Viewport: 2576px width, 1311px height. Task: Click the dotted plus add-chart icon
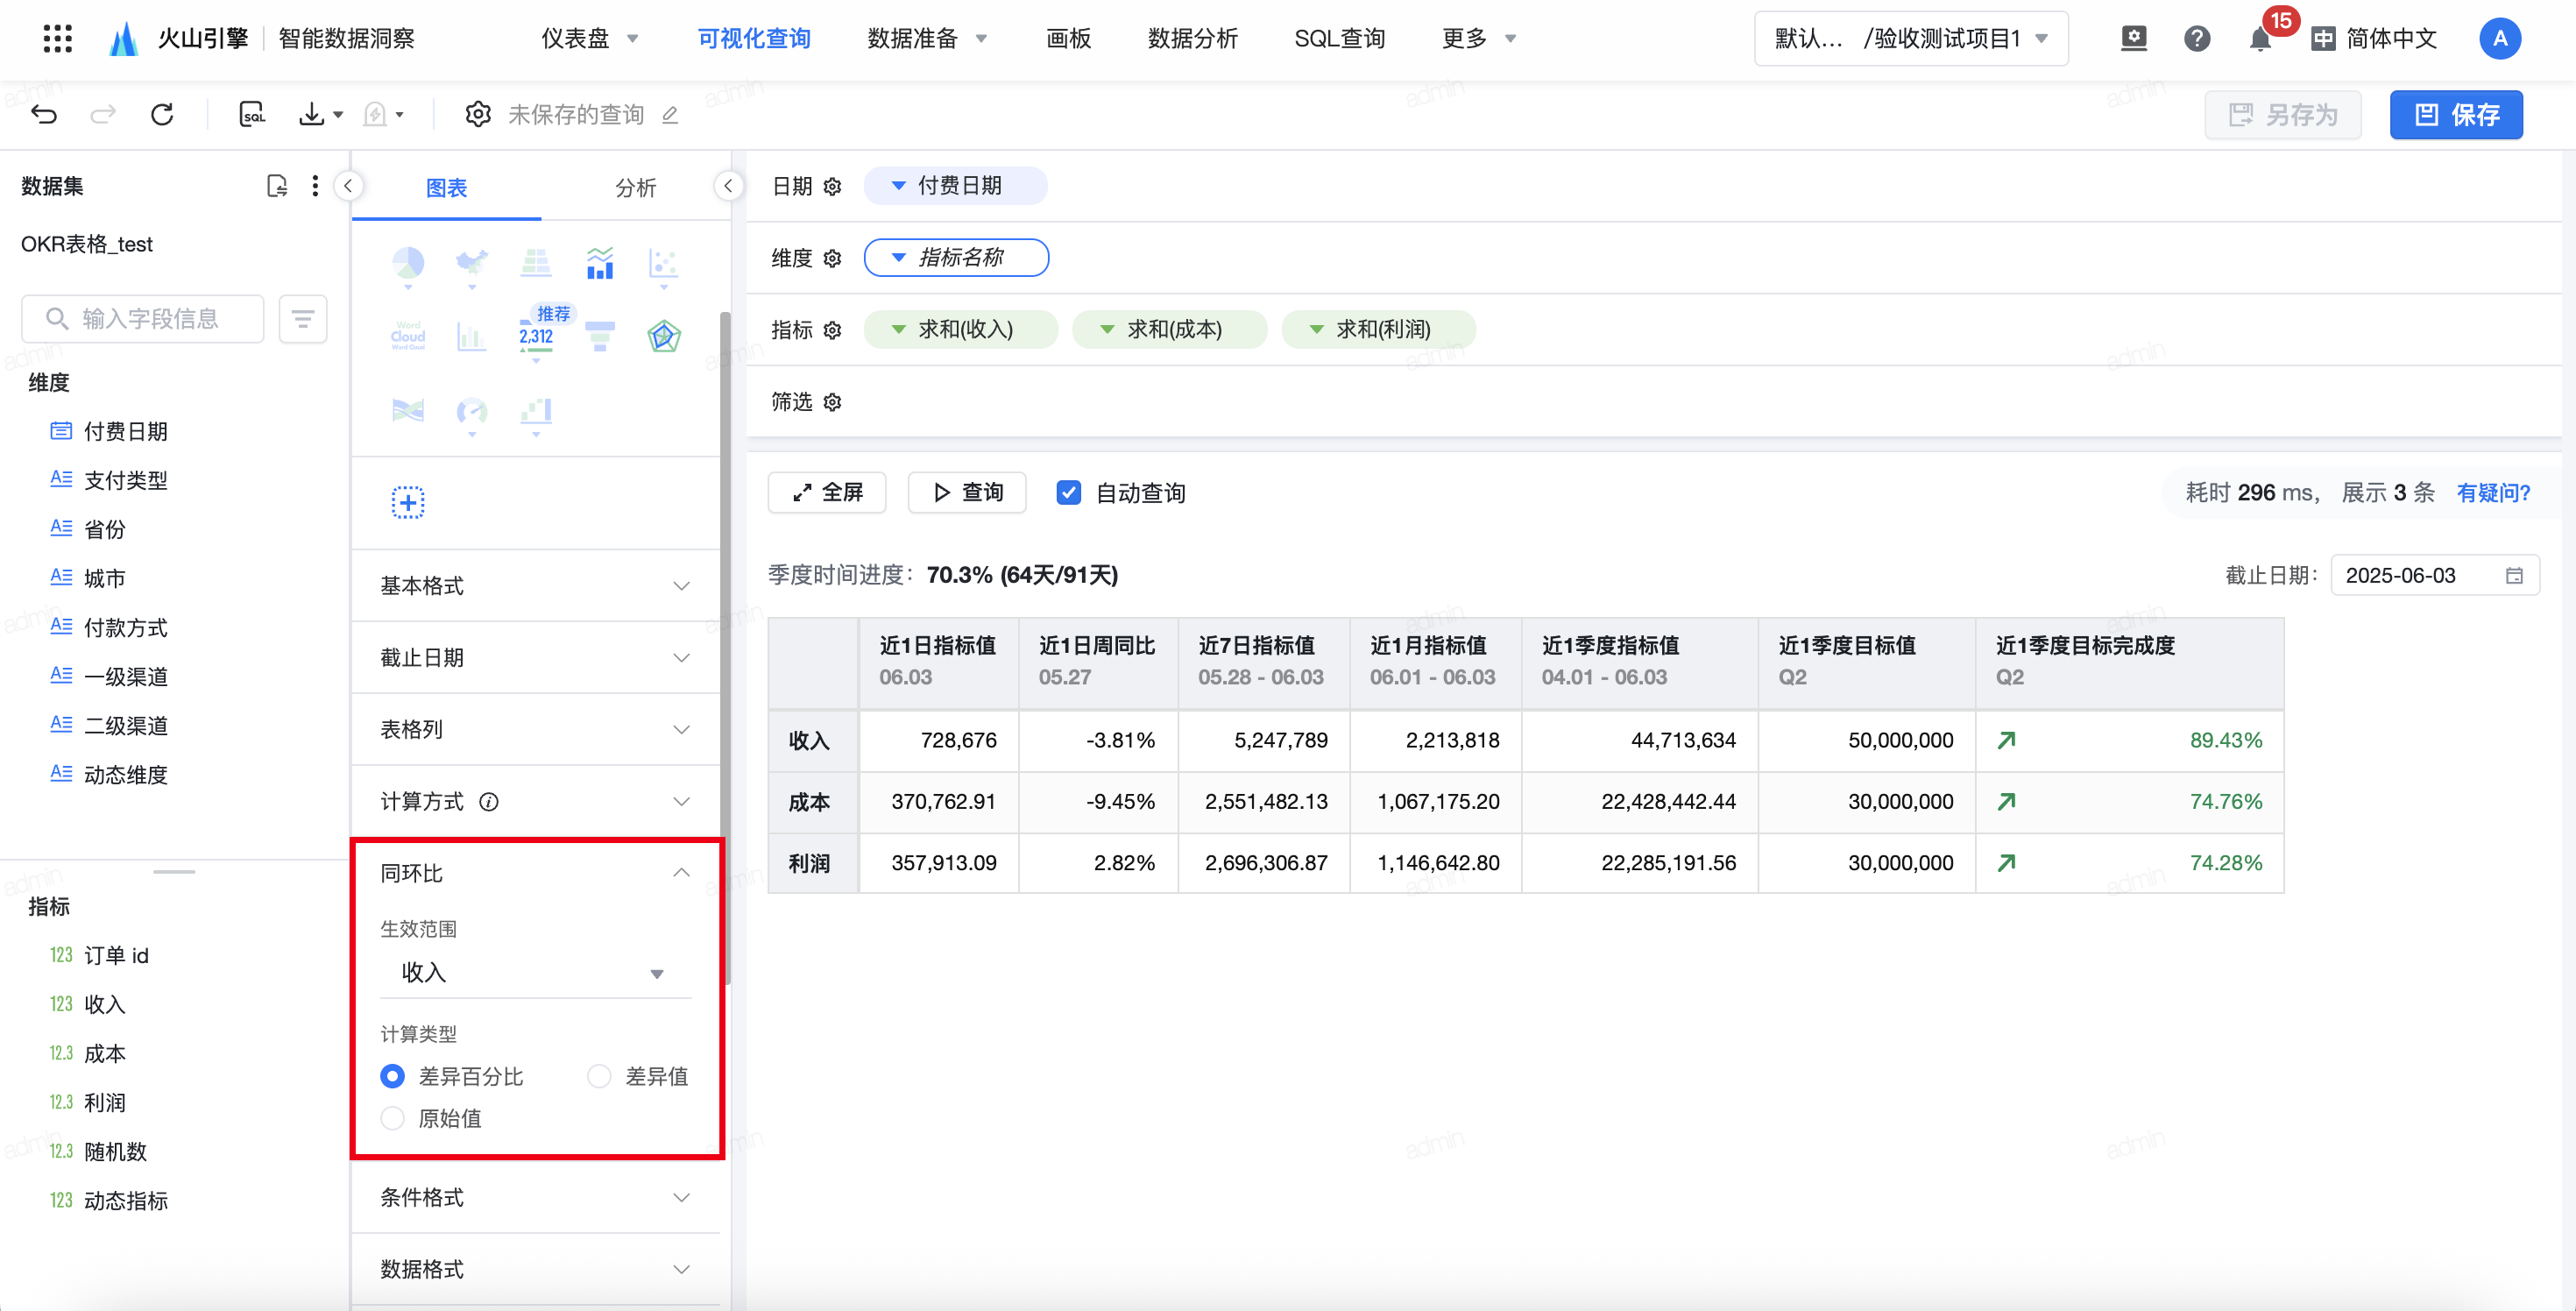[x=407, y=502]
